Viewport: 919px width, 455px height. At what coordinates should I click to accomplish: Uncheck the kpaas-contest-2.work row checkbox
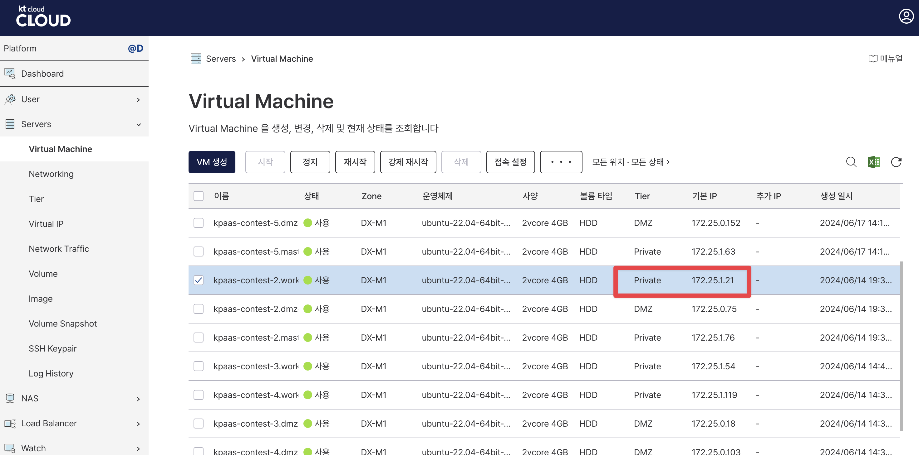point(198,280)
